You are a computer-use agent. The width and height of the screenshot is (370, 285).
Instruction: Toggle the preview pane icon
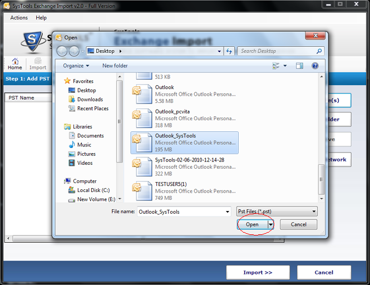click(299, 66)
